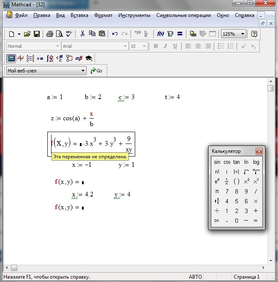Open file with the folder icon
Screen dimensions: 278x282
27,34
